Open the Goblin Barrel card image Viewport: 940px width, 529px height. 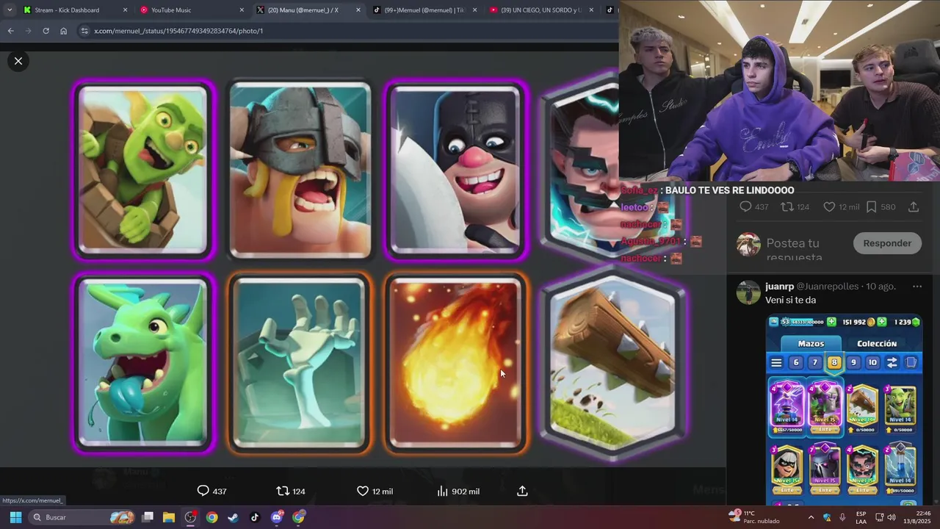coord(144,170)
